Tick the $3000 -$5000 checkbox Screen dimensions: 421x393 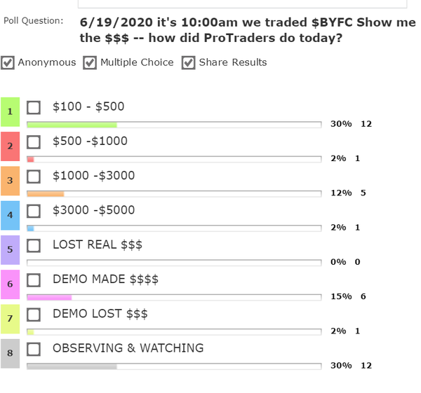point(33,211)
